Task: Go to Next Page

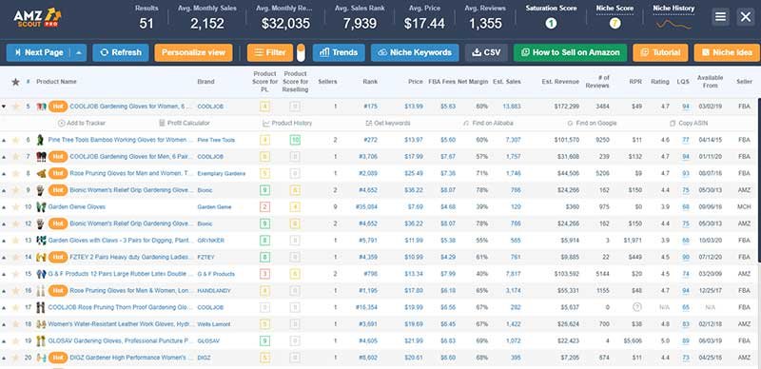Action: pos(39,52)
